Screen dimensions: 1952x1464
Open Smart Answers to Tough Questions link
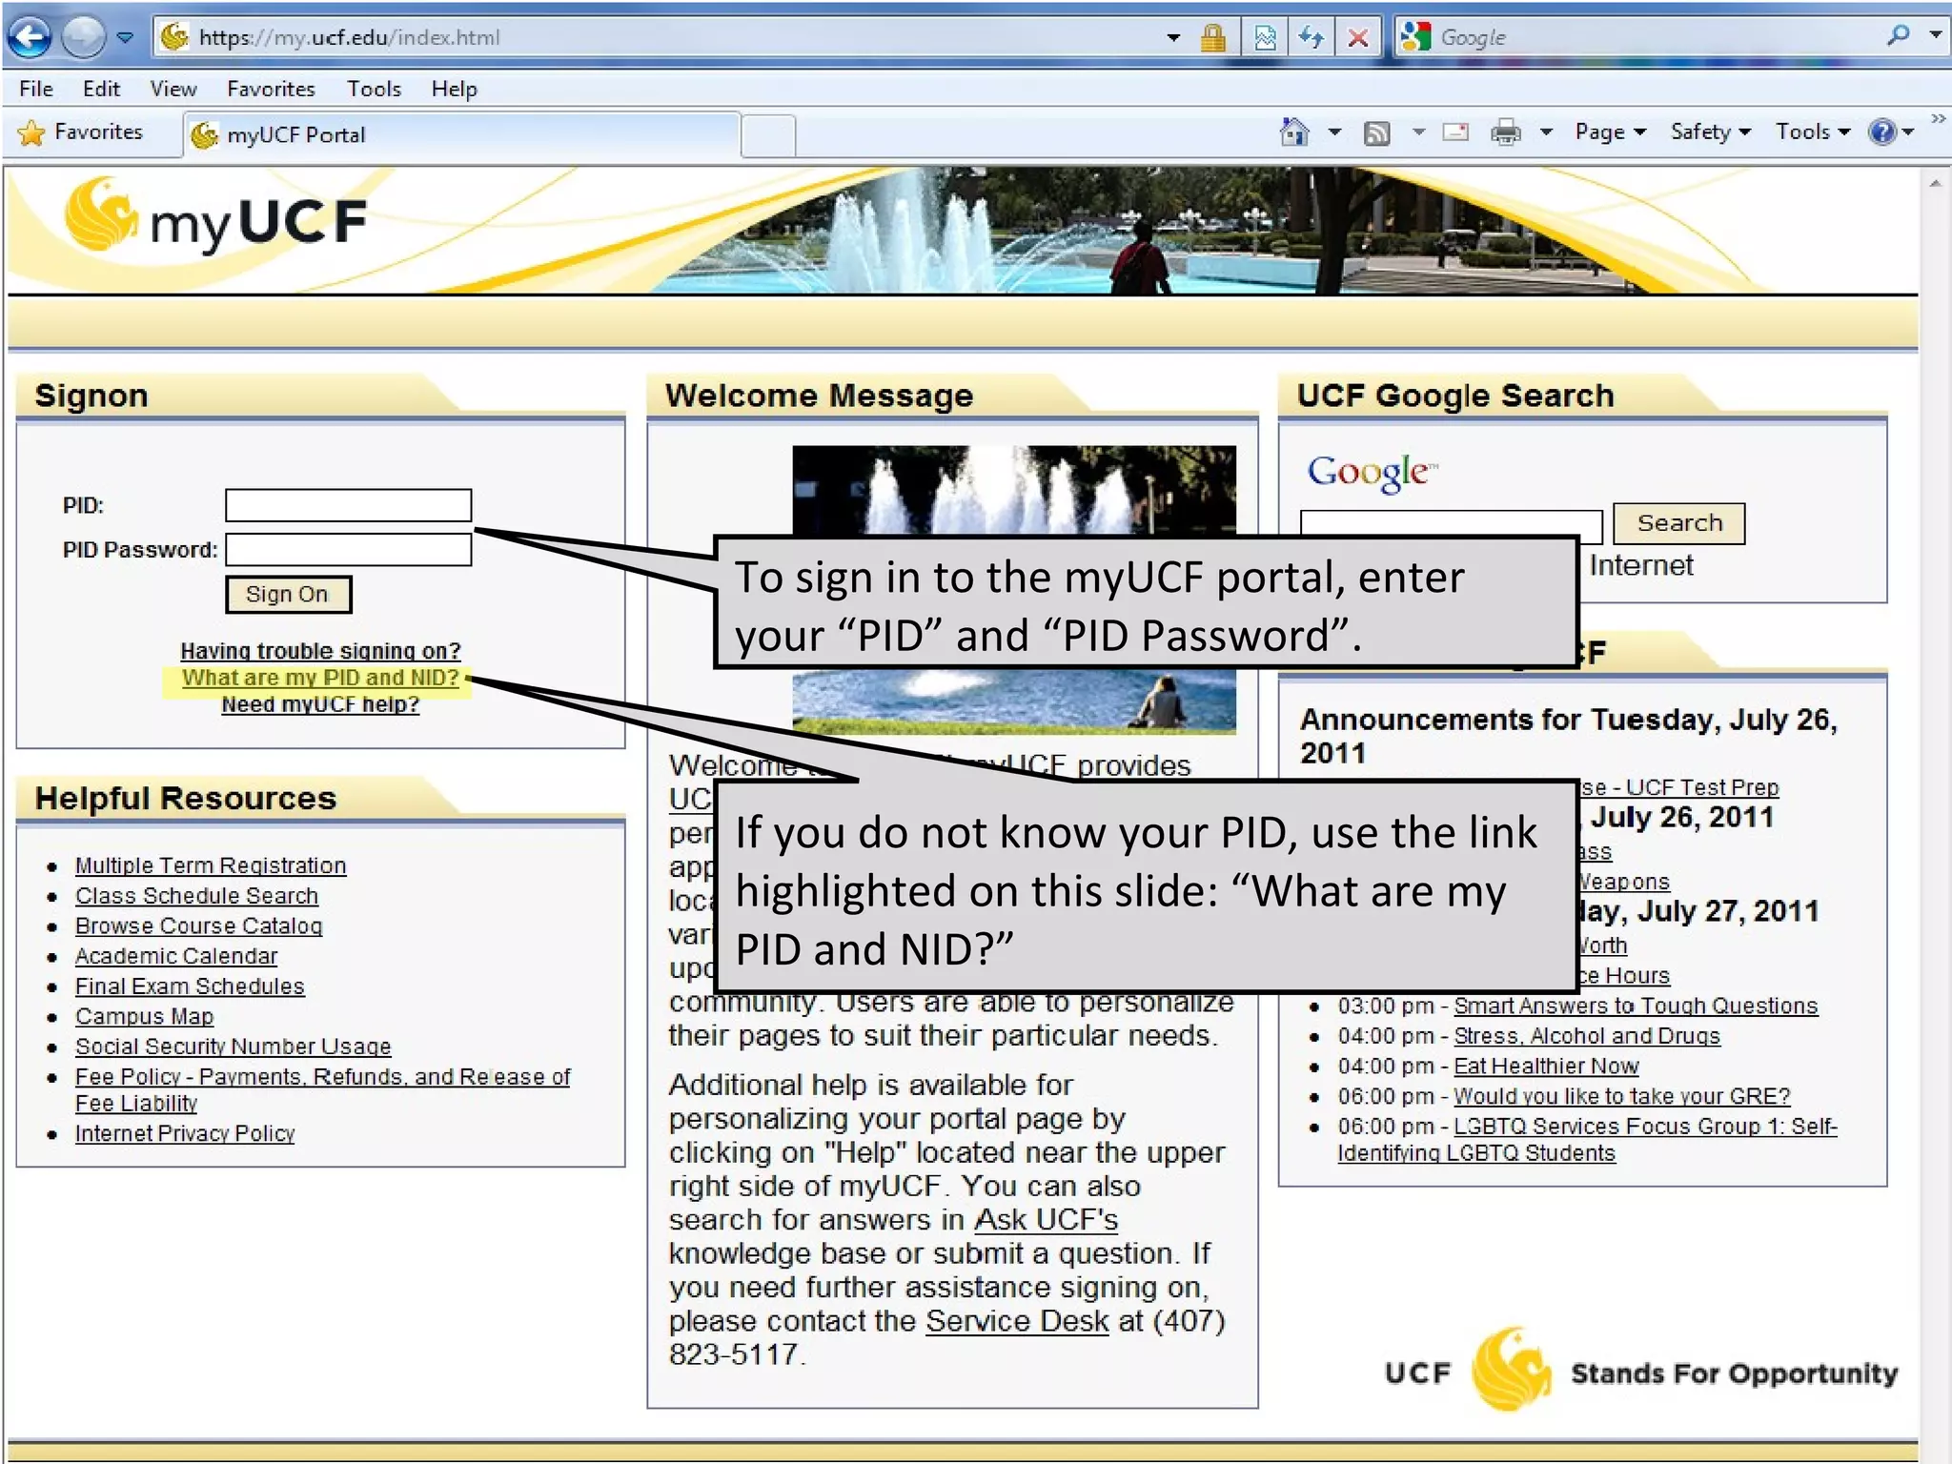point(1636,1006)
